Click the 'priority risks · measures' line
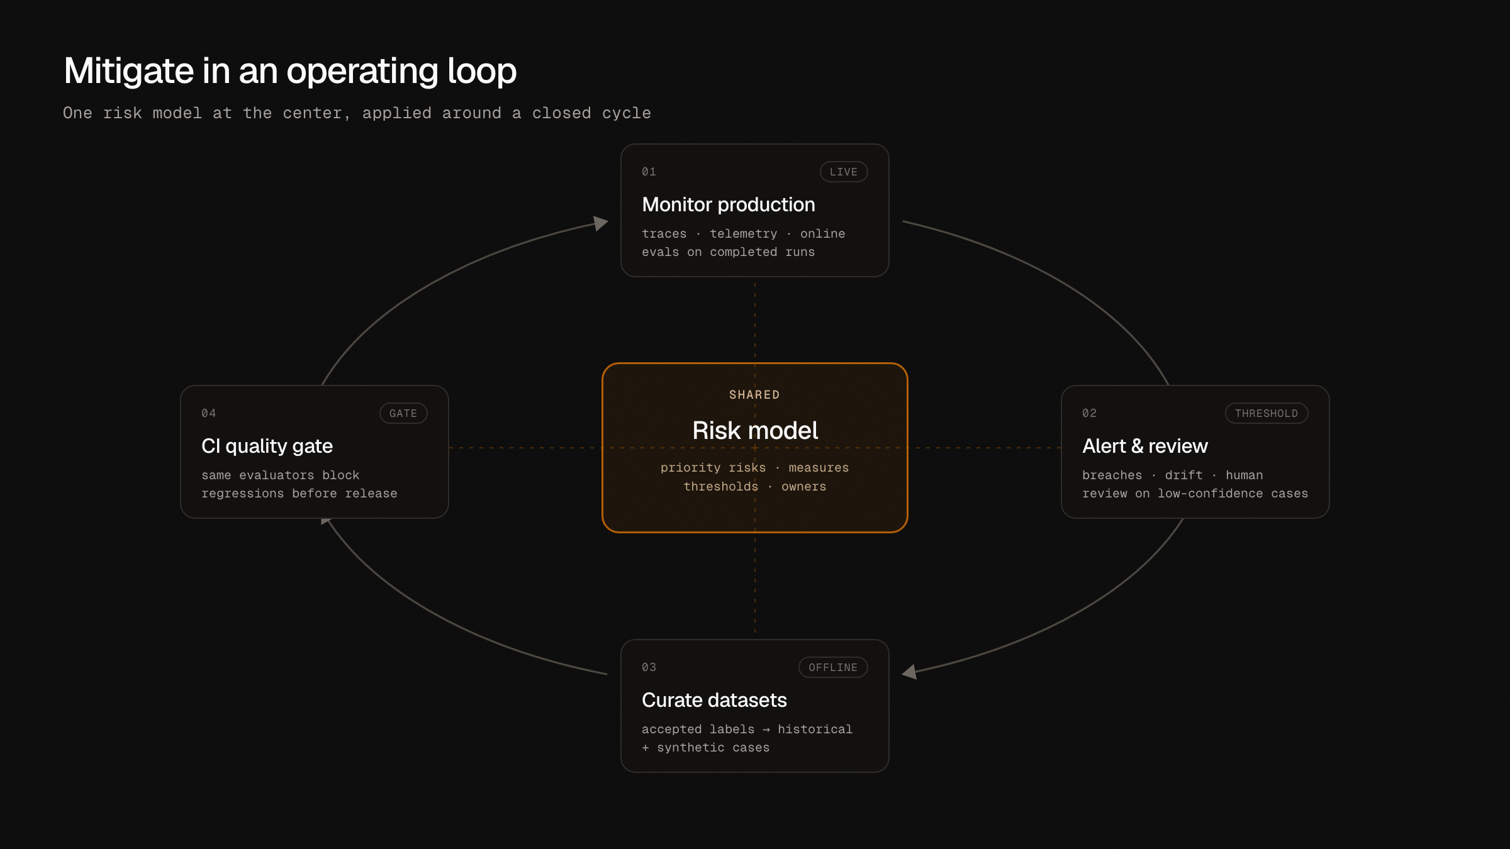This screenshot has width=1510, height=849. [754, 468]
